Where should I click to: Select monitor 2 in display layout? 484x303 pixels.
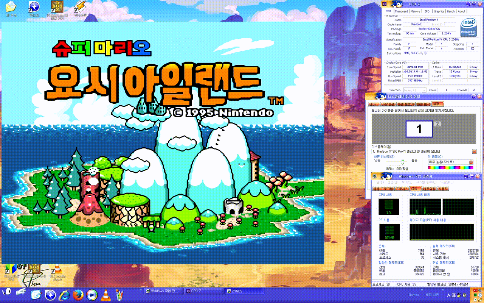[x=437, y=124]
